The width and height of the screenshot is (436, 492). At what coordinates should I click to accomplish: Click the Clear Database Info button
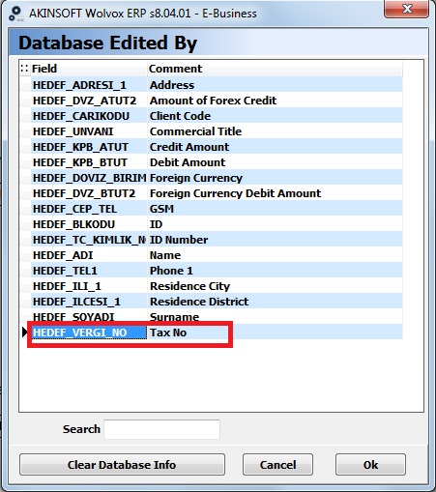coord(122,465)
